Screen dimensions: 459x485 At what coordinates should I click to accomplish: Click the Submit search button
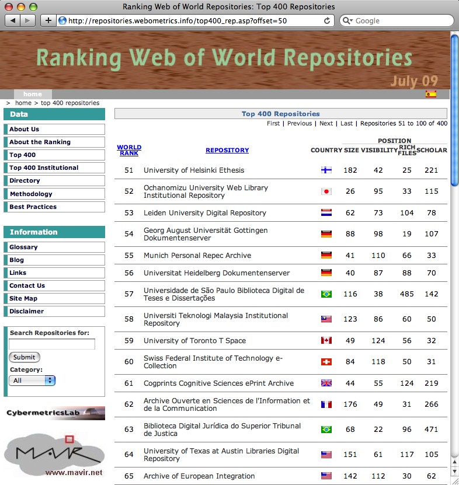tap(25, 357)
